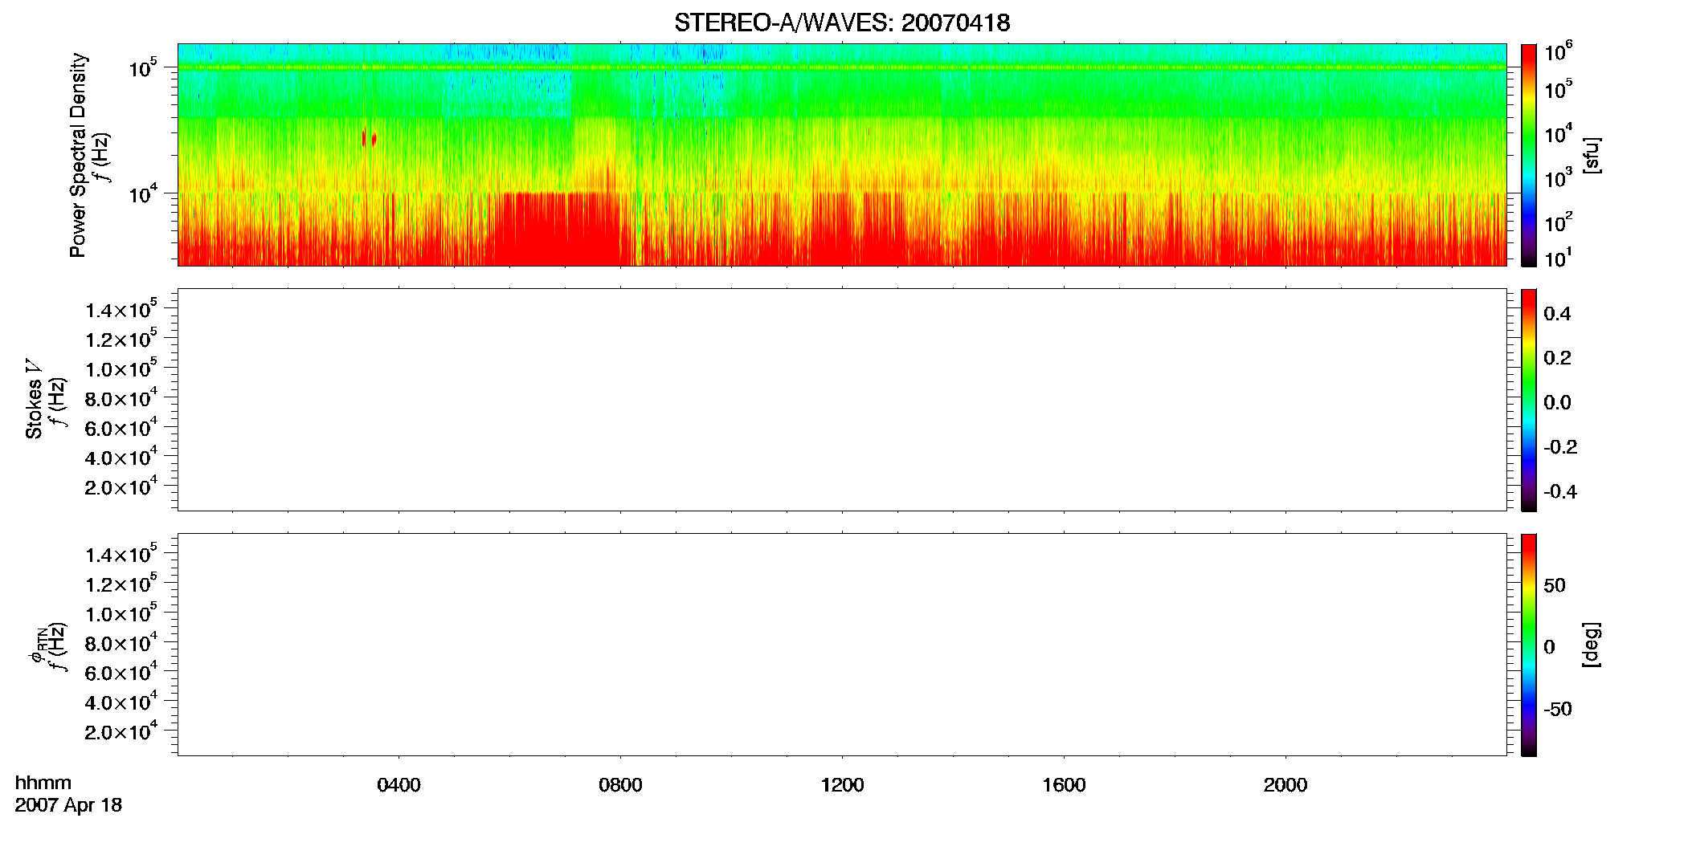Click the 0800 time axis label

620,785
